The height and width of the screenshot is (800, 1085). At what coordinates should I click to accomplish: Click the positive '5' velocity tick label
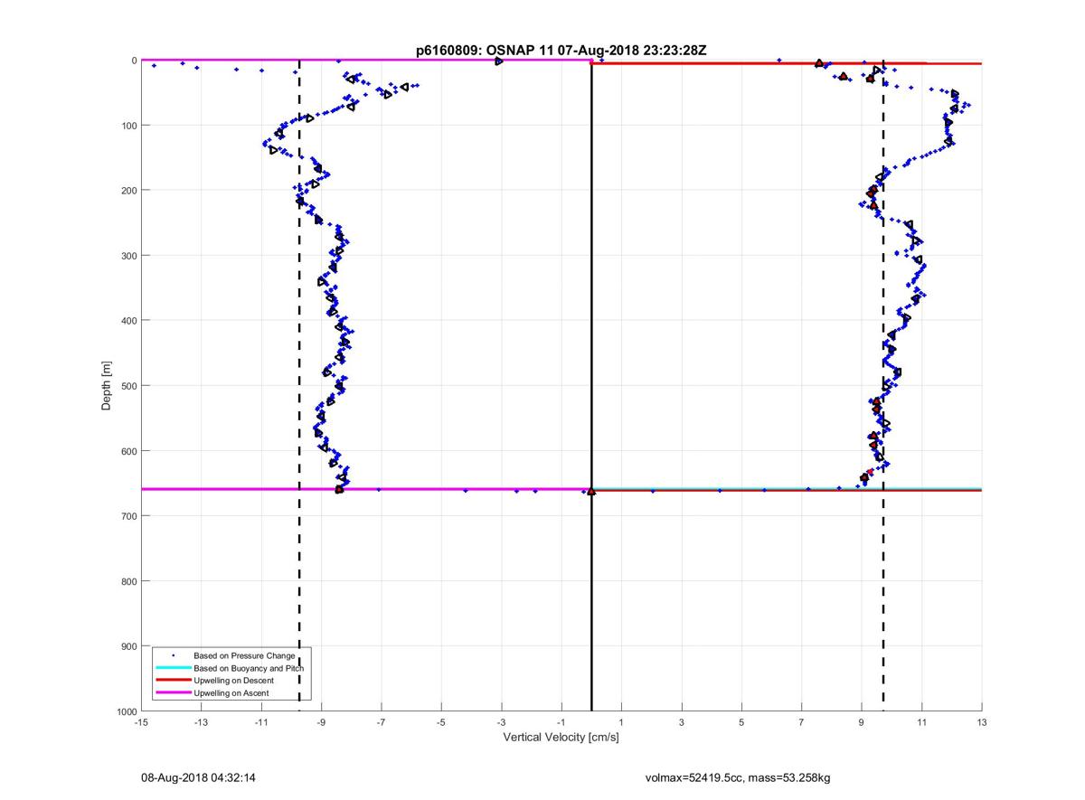741,722
